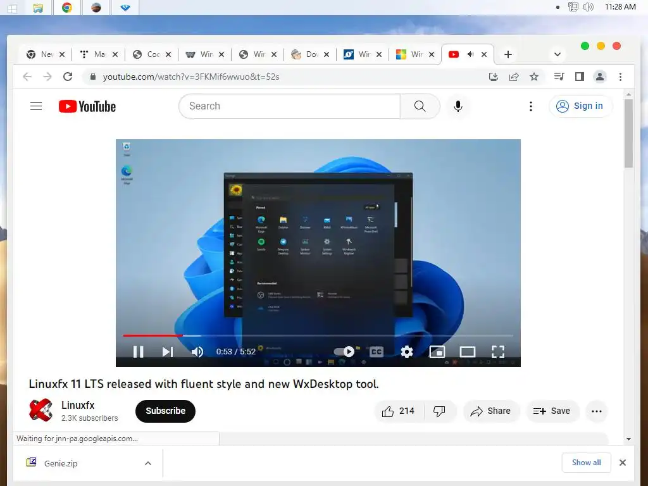Share this page icon in toolbar
This screenshot has height=486, width=648.
(514, 77)
